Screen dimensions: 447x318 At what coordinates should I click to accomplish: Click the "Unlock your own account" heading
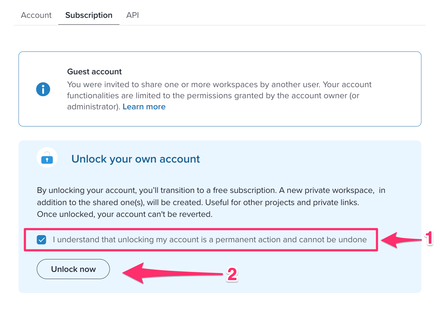136,159
